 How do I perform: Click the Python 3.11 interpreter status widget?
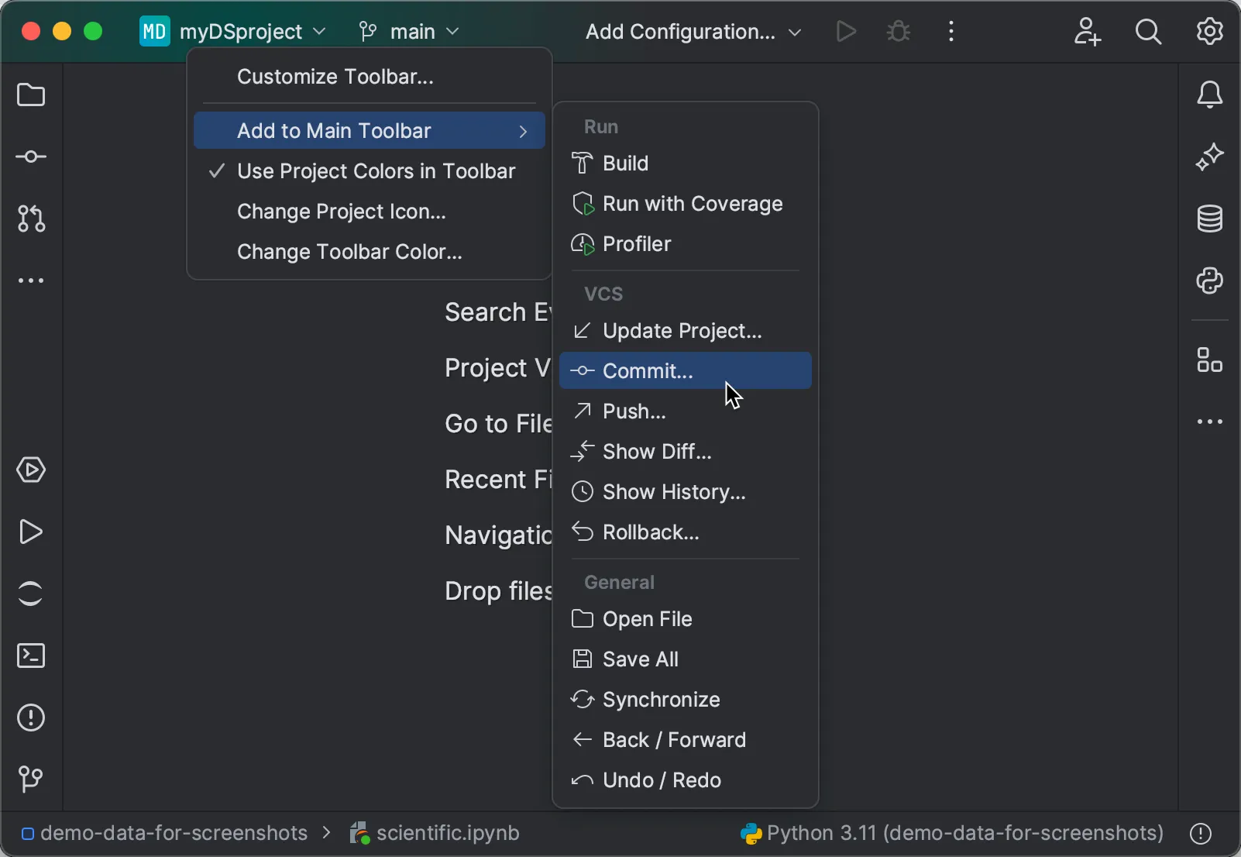[x=953, y=833]
